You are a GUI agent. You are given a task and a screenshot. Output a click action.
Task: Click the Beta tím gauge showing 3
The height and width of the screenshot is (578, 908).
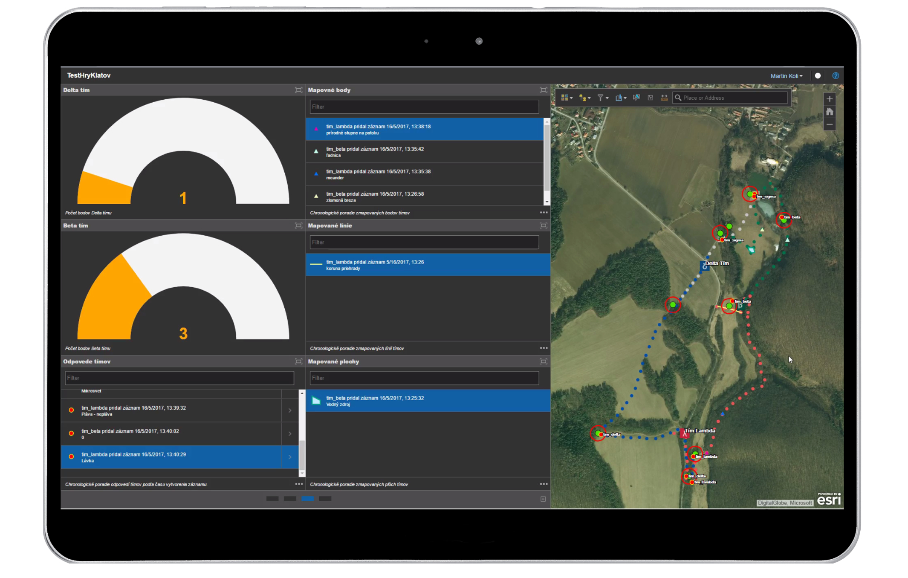(x=183, y=287)
